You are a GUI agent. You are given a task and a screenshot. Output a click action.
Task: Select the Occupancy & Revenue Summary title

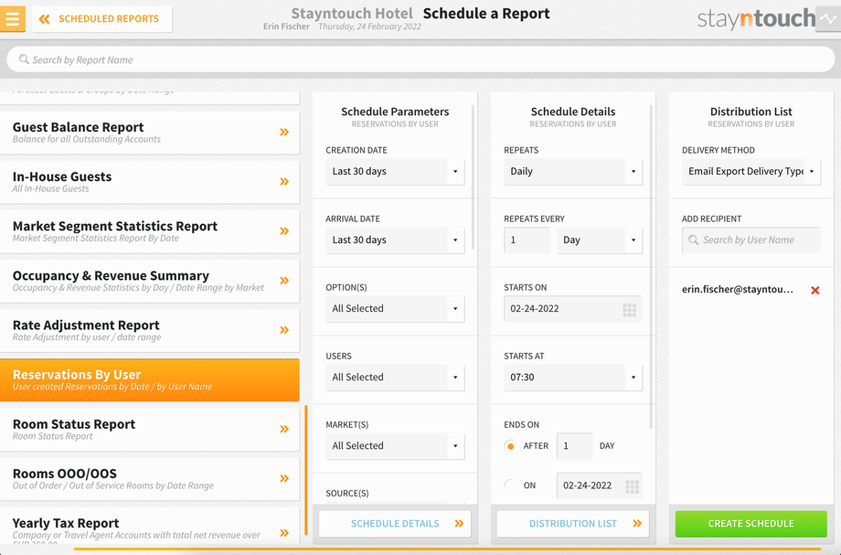click(111, 275)
